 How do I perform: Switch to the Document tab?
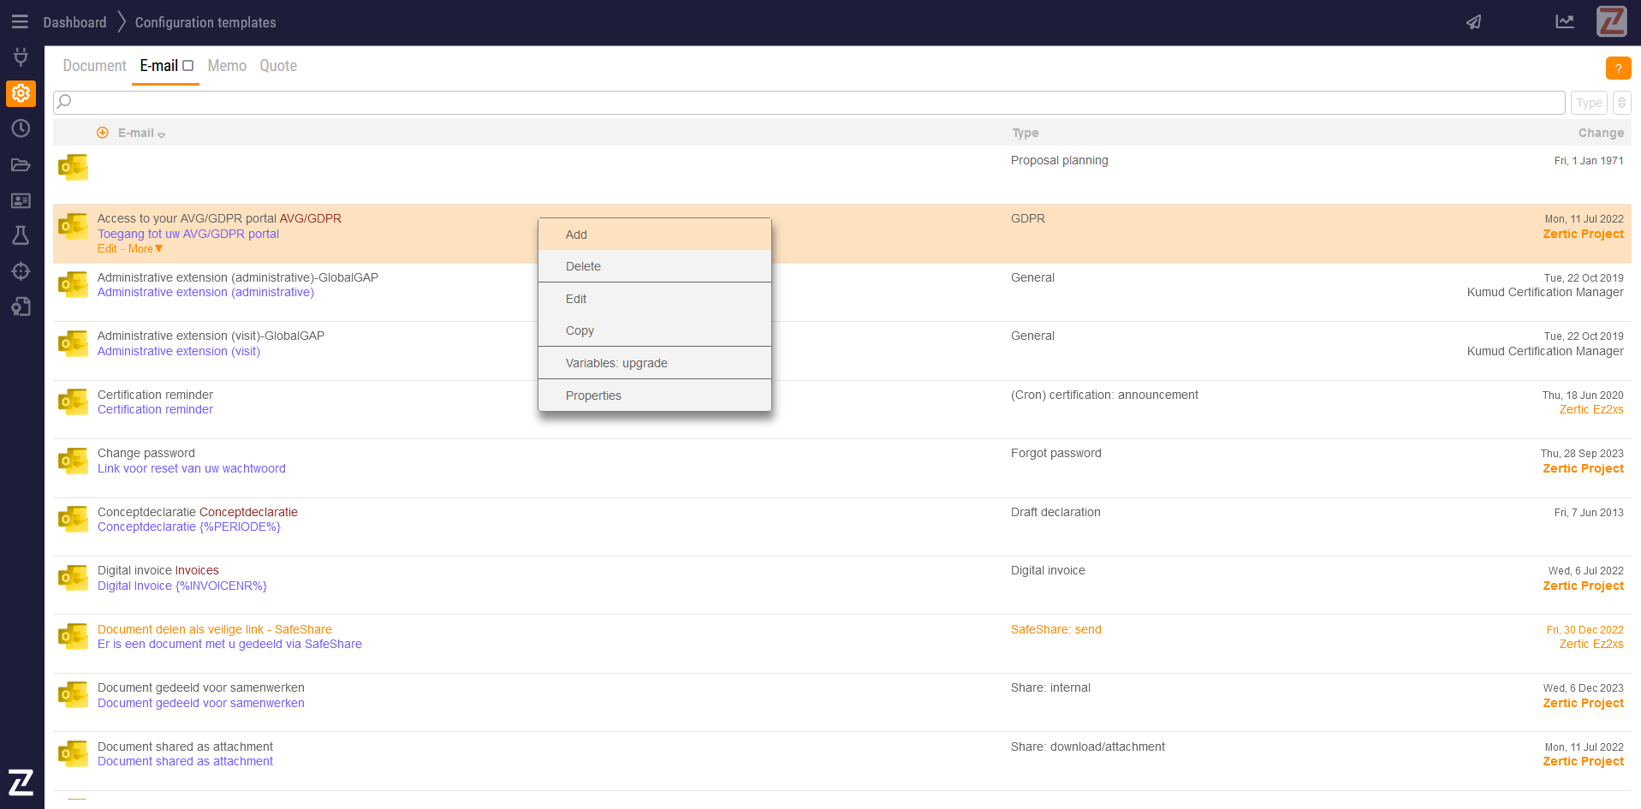(x=94, y=66)
